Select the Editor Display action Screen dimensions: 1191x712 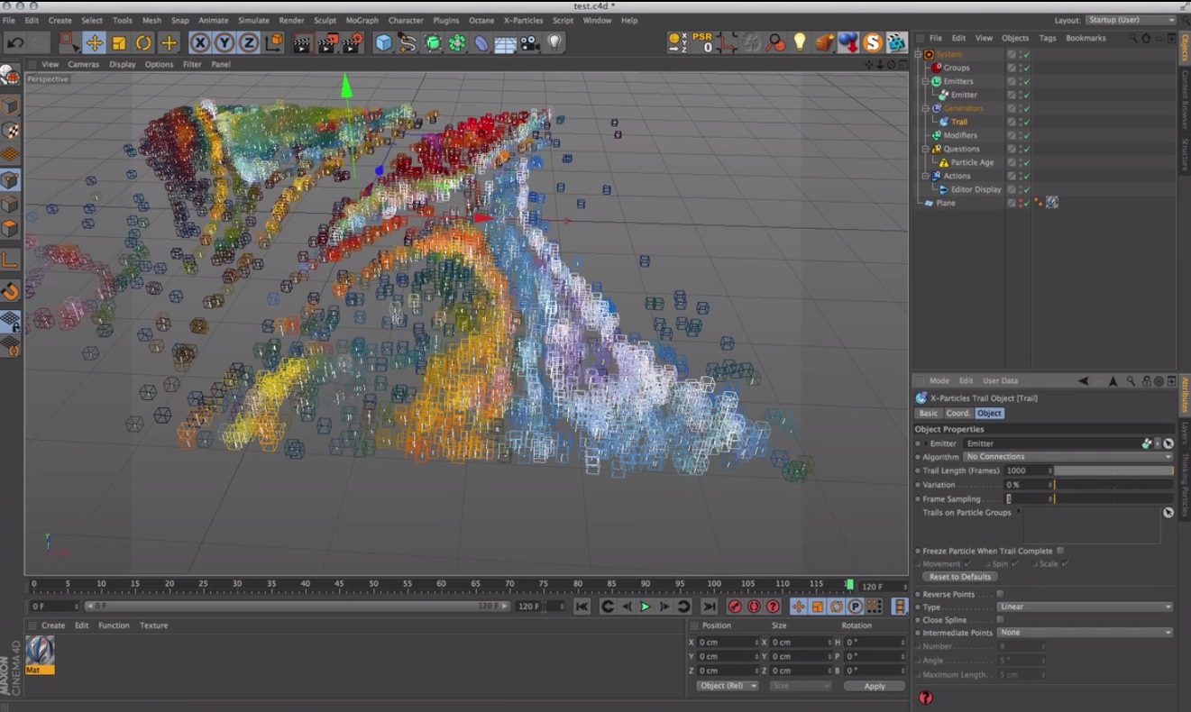[x=976, y=189]
